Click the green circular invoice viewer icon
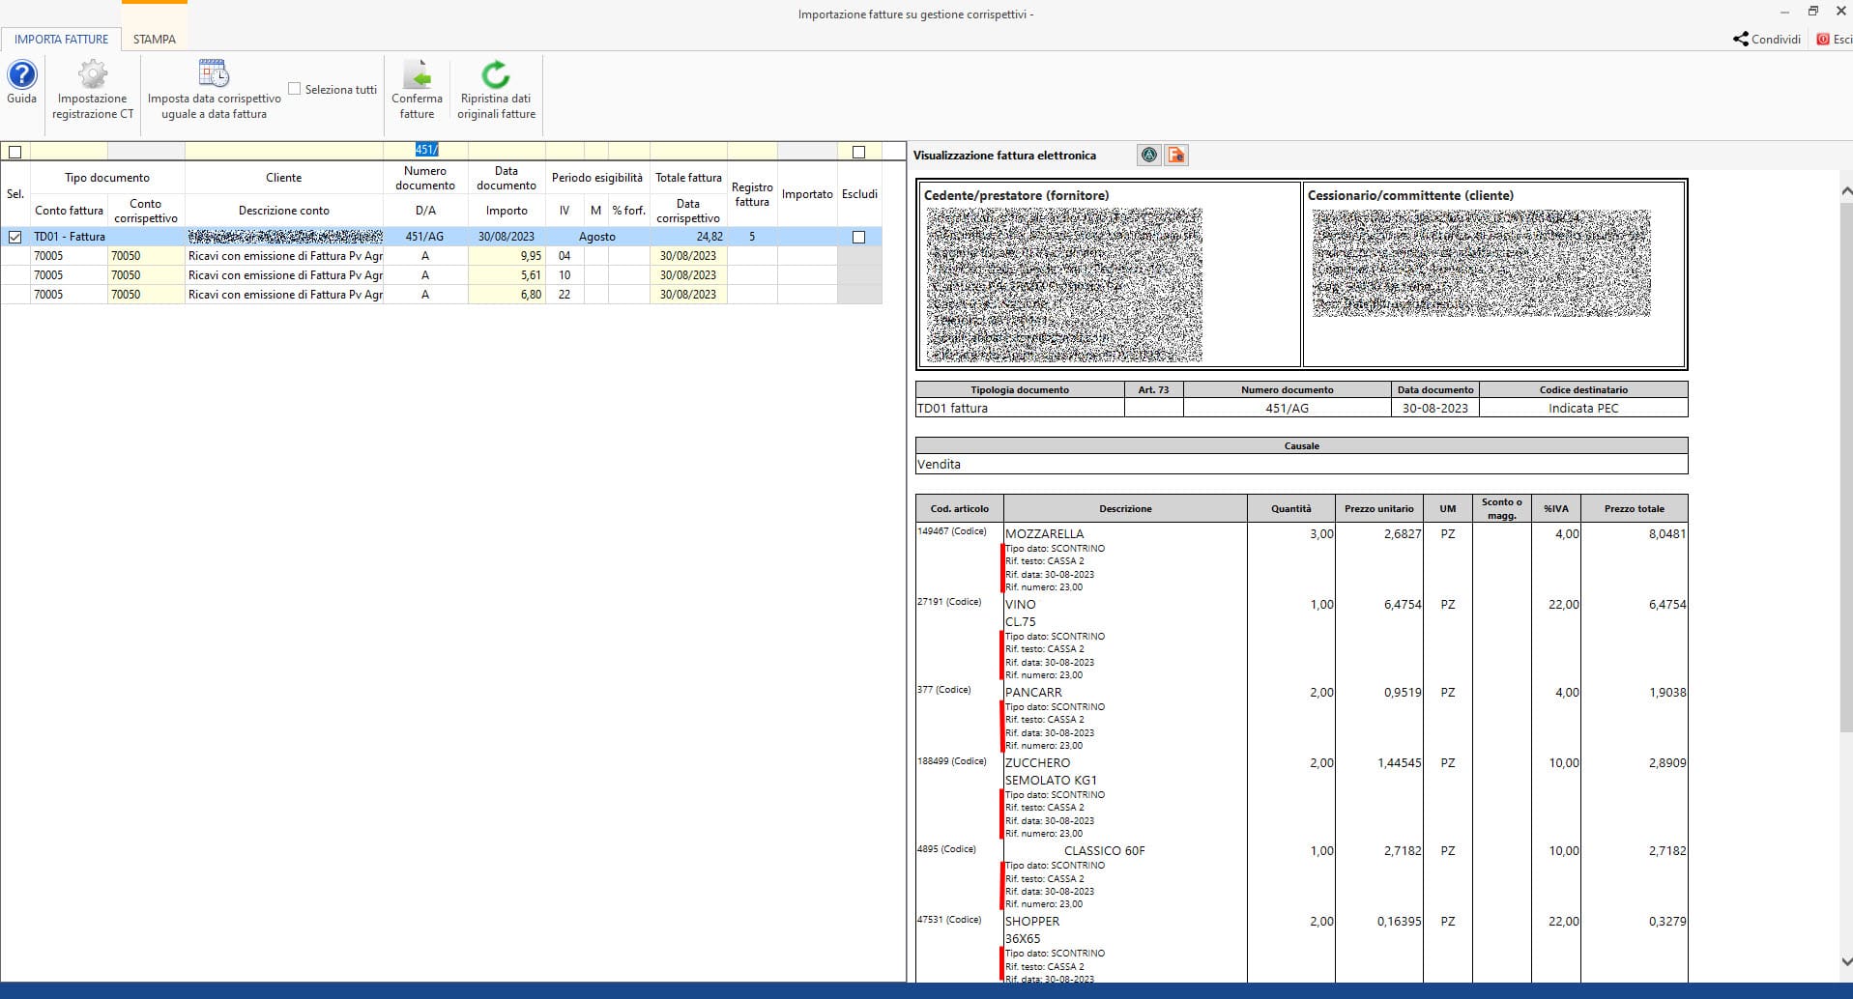 click(1148, 155)
